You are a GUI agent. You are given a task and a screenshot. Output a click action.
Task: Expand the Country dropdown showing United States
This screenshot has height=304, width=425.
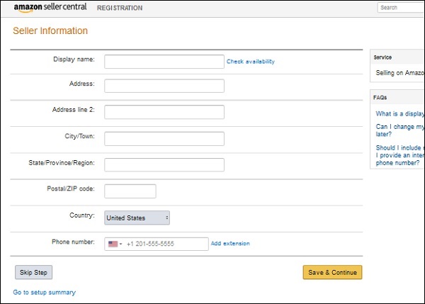[x=137, y=218]
